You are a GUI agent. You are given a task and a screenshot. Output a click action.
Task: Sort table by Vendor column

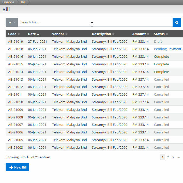point(60,34)
